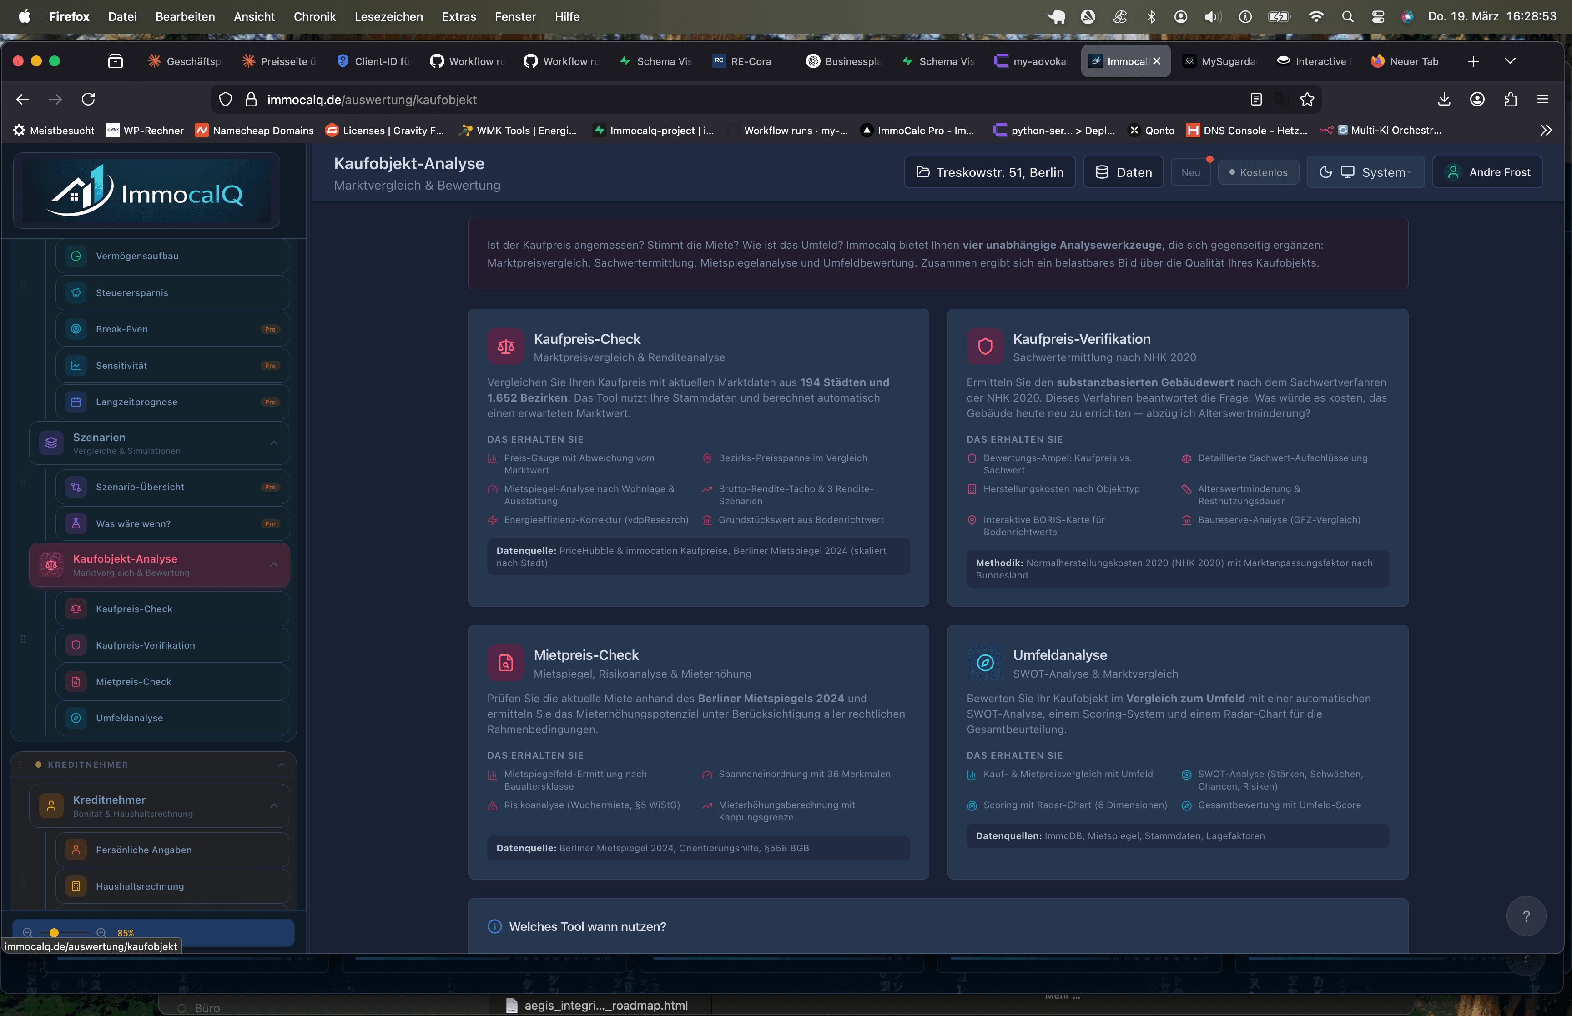Open the Umfeldanalyse card heading

[x=1060, y=655]
